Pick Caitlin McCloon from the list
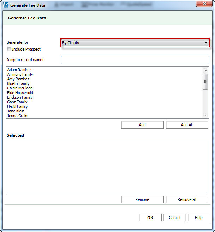 [20, 88]
